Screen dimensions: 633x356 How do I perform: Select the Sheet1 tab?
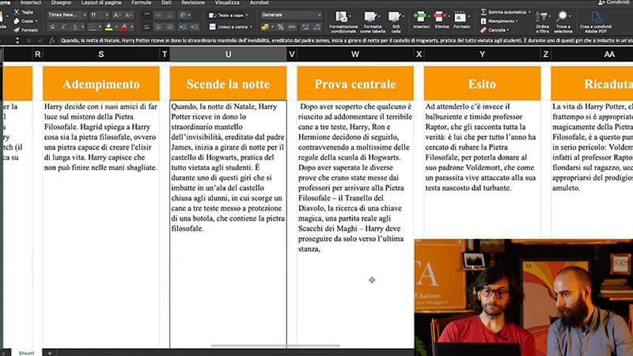tap(26, 353)
